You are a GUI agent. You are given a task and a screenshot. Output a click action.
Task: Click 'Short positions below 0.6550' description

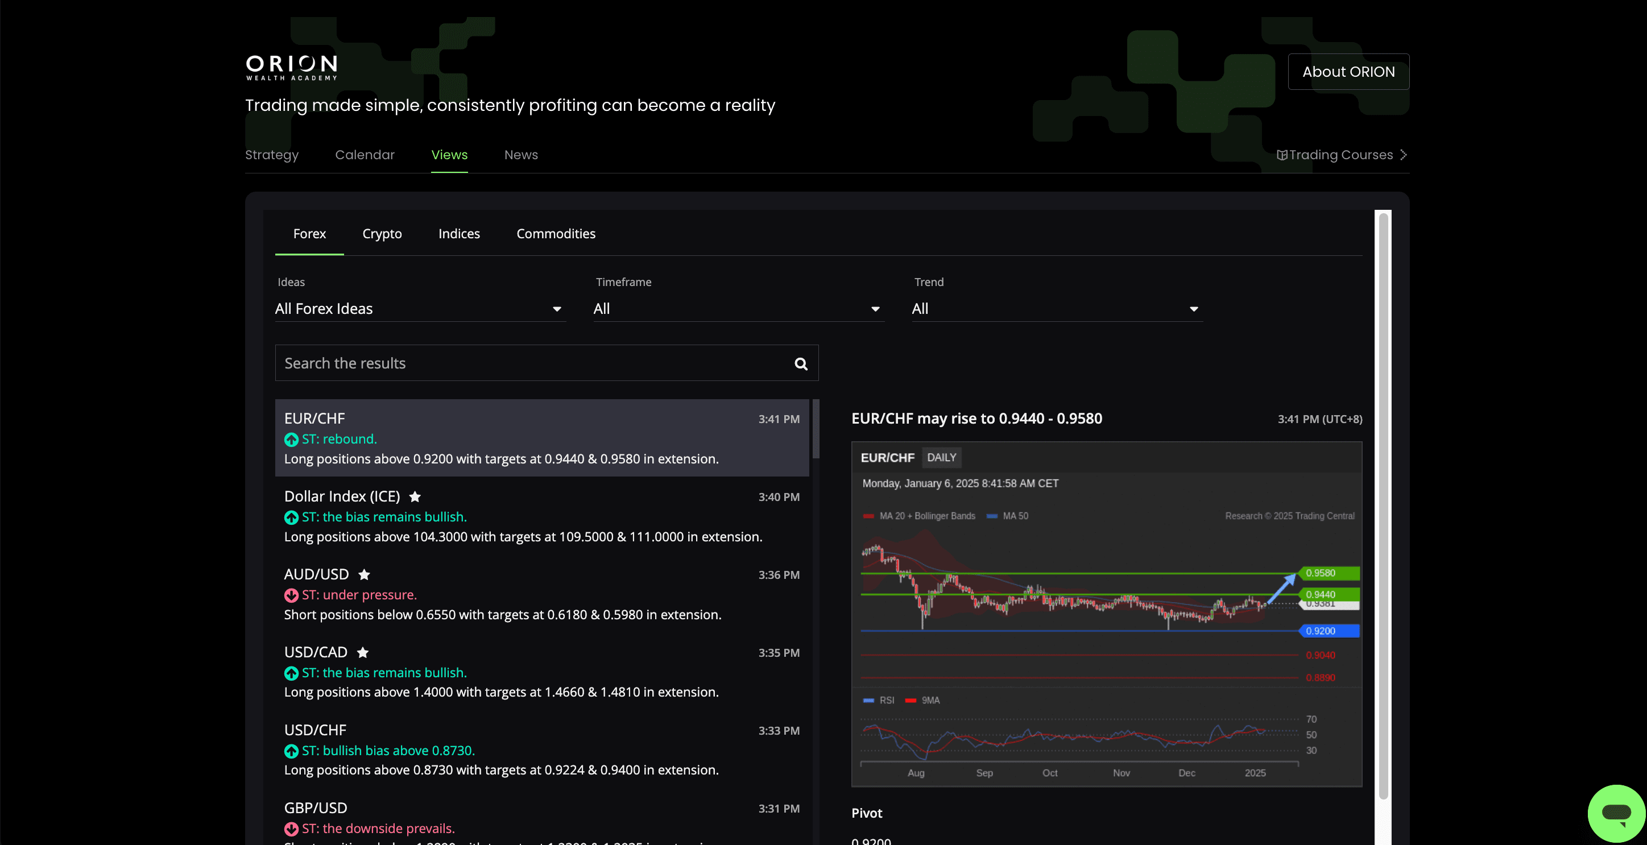502,615
